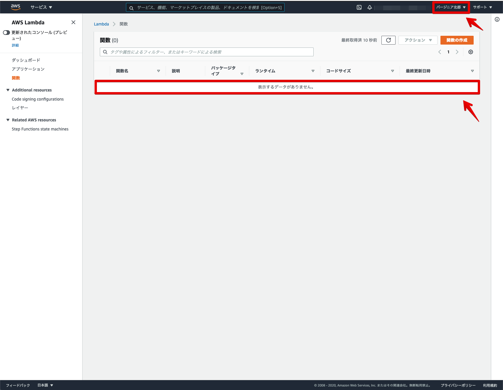The image size is (503, 390).
Task: Sort by ランタイム column
Action: (313, 71)
